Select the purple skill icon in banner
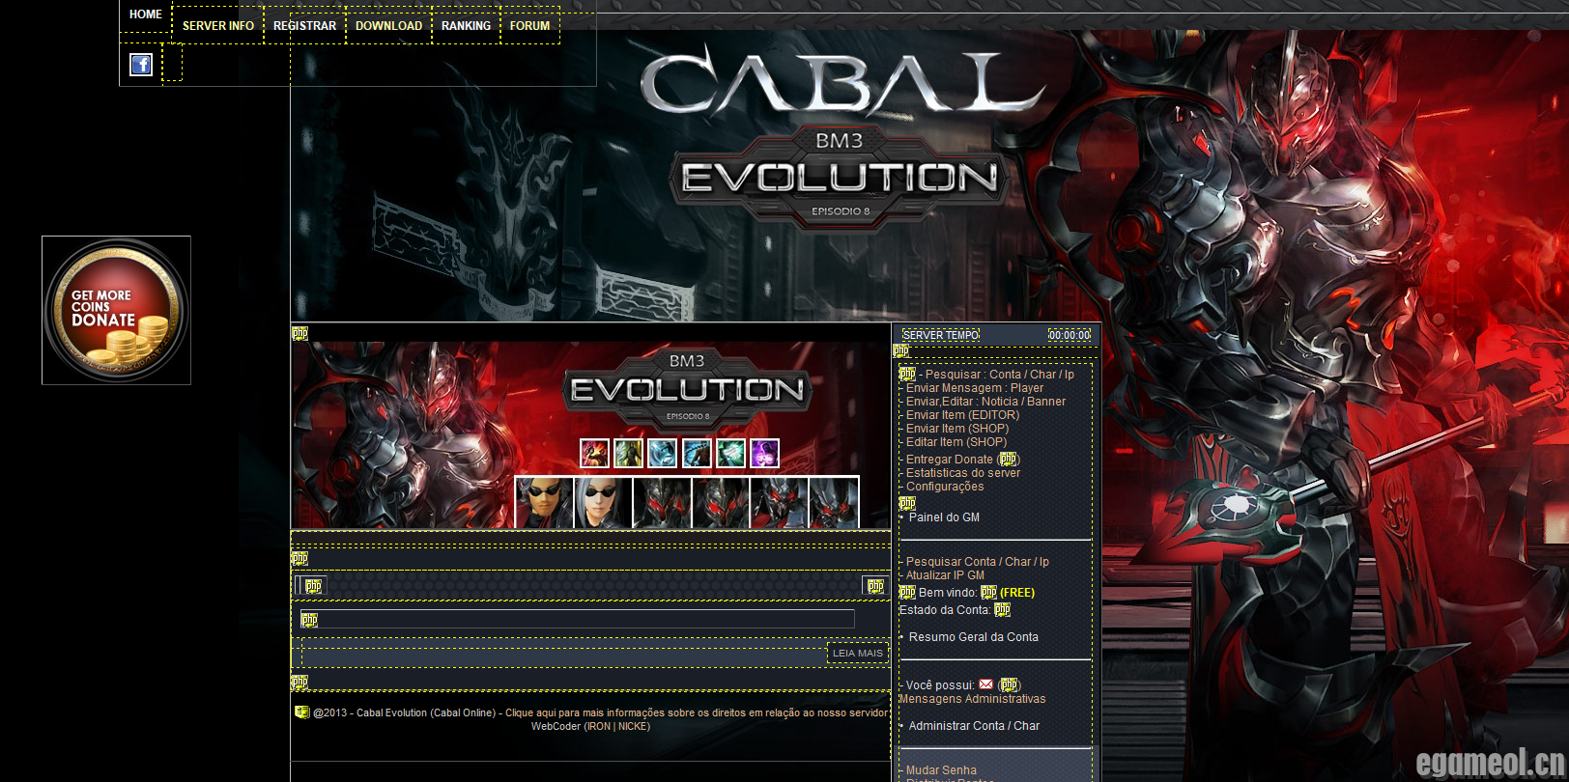This screenshot has width=1569, height=782. [764, 453]
